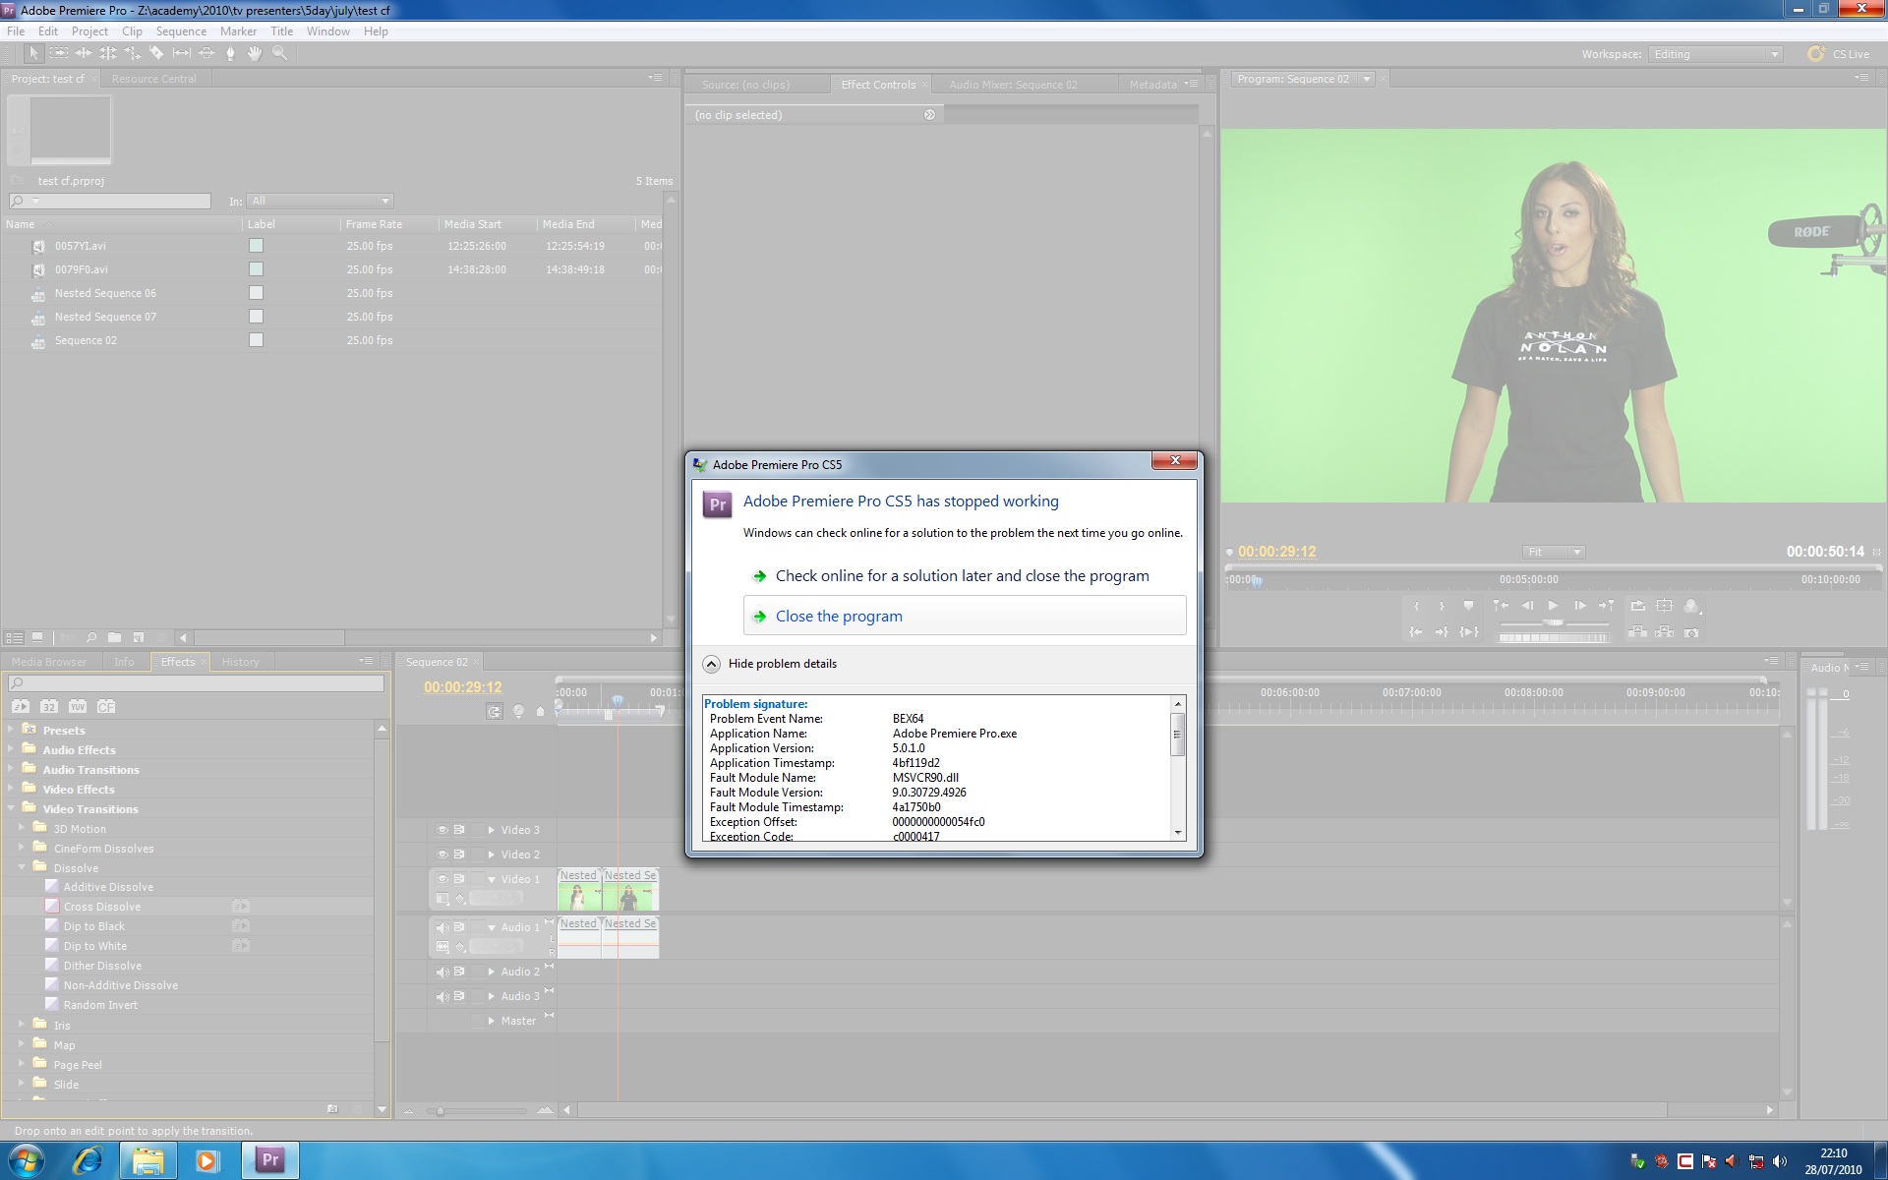Open the Workspace Editing dropdown
The image size is (1888, 1180).
[x=1716, y=54]
